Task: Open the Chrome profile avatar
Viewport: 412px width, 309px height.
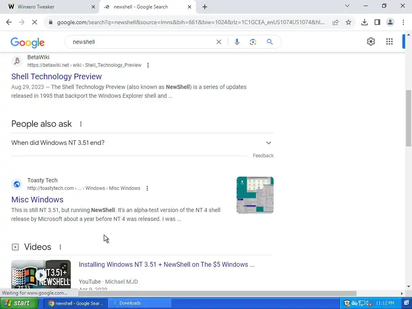Action: pyautogui.click(x=390, y=23)
